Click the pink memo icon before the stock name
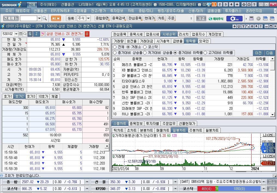 click(42, 34)
